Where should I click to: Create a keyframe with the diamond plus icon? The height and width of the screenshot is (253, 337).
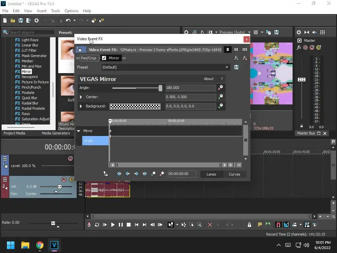[x=153, y=174]
